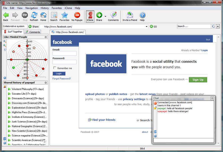Click the green GO button
This screenshot has height=152, width=223.
[153, 26]
